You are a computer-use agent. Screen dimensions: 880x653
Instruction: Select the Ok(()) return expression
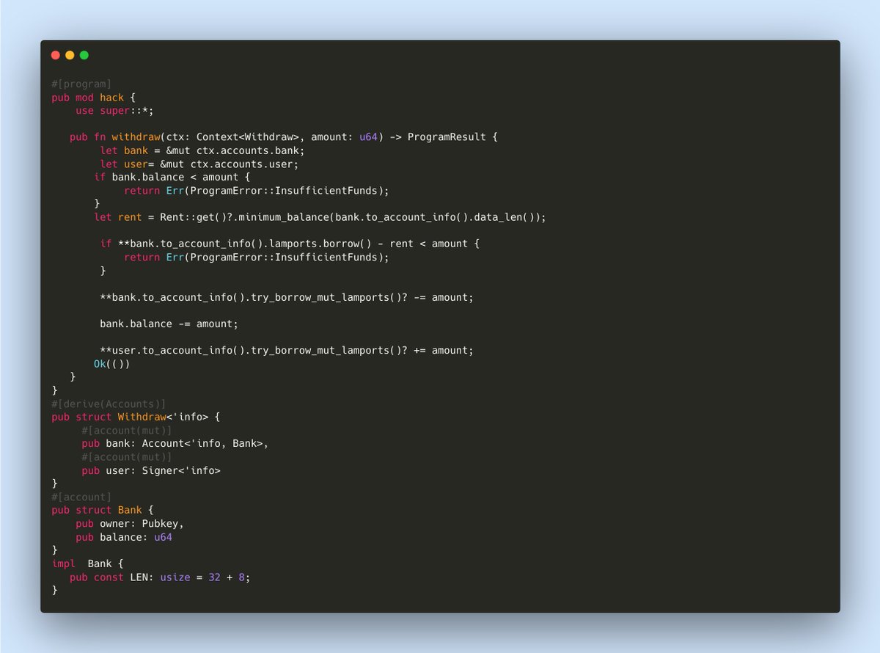coord(111,363)
